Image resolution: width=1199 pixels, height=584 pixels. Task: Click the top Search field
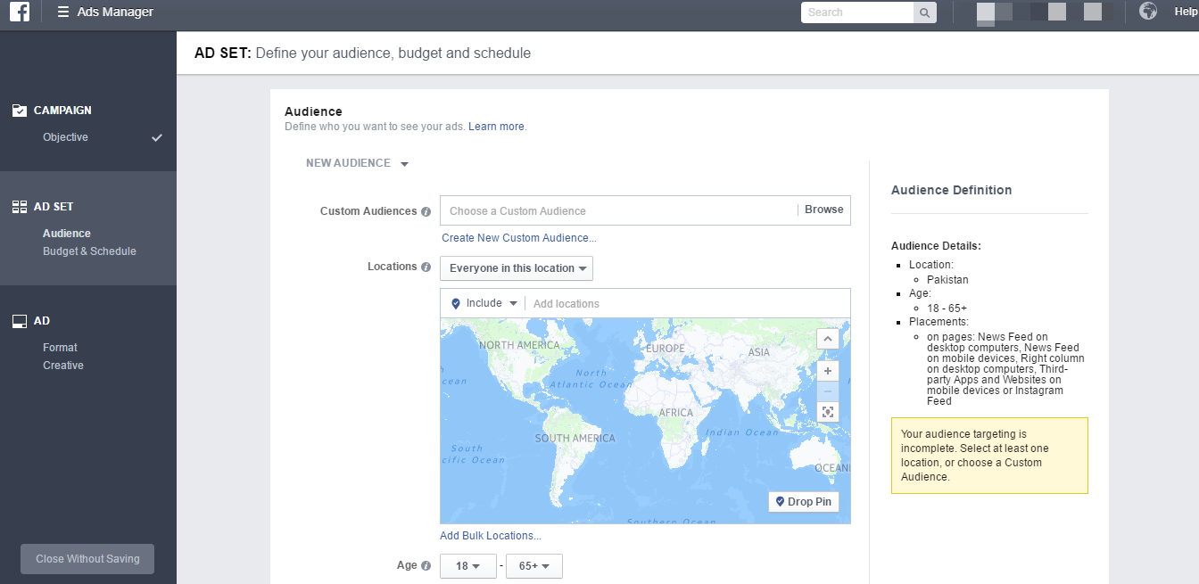(857, 12)
